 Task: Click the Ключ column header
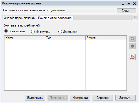[24, 38]
